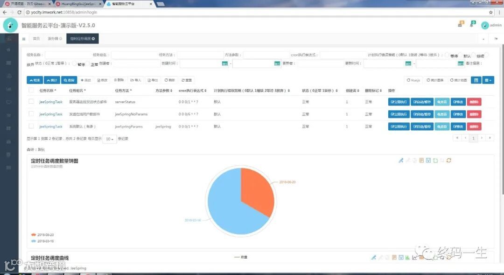
Task: Click the orange restore/refresh icon in pie chart toolbox
Action: click(449, 160)
